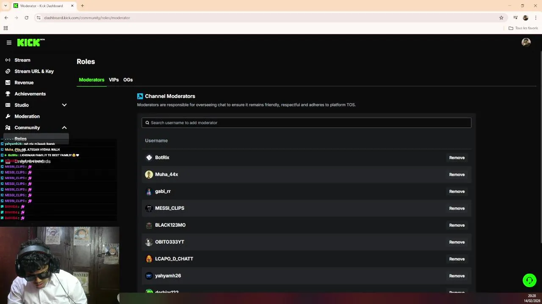Focus the search username to add moderator field

click(x=306, y=123)
